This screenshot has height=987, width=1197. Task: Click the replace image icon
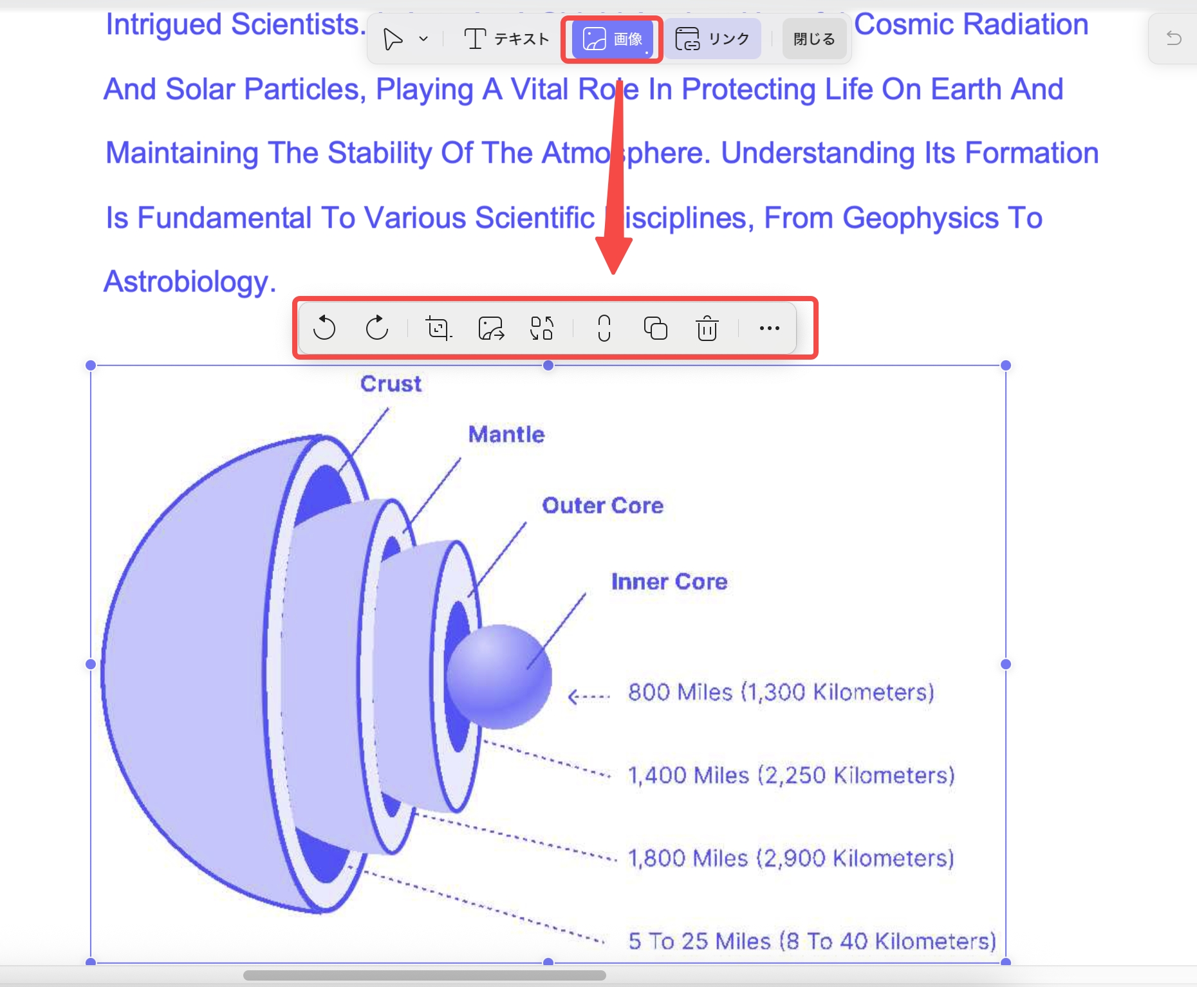point(542,328)
